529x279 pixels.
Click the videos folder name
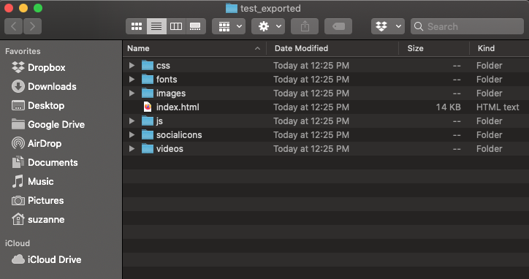click(x=170, y=149)
